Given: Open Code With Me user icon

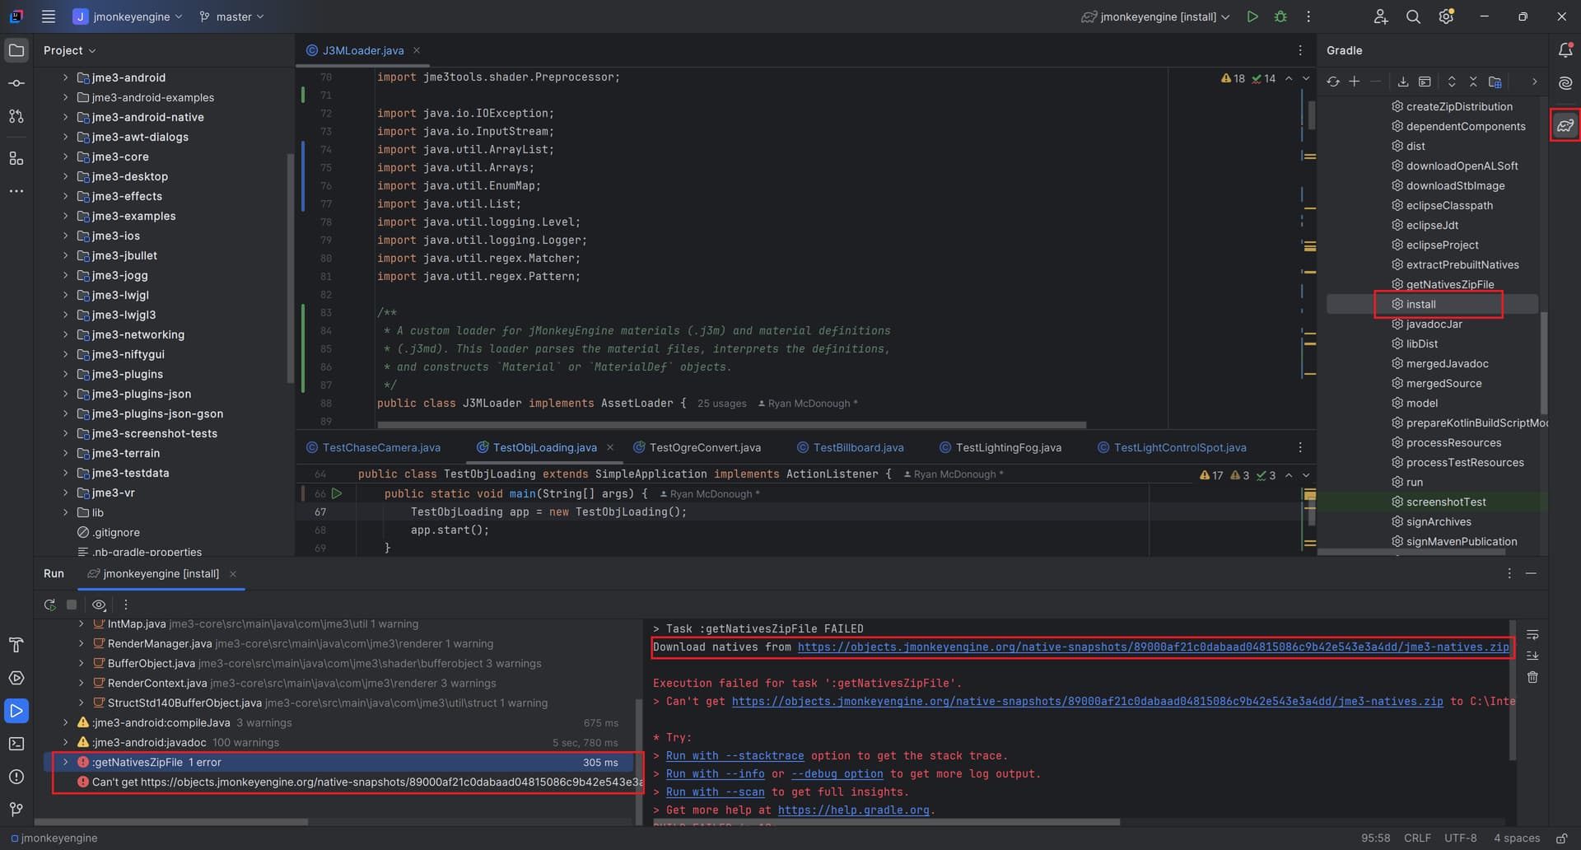Looking at the screenshot, I should 1381,16.
